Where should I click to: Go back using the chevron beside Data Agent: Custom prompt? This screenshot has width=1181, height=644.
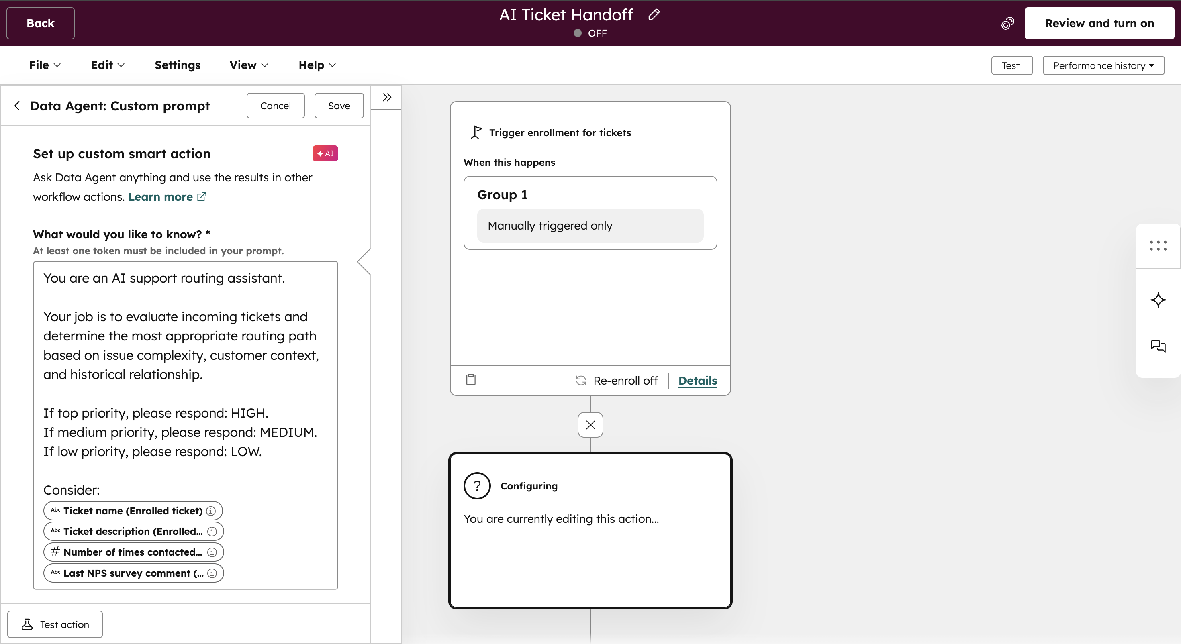pyautogui.click(x=17, y=106)
